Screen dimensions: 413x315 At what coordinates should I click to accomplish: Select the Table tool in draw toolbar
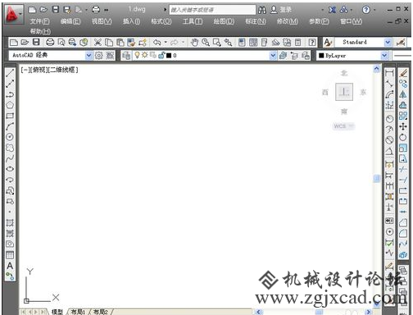[x=10, y=255]
